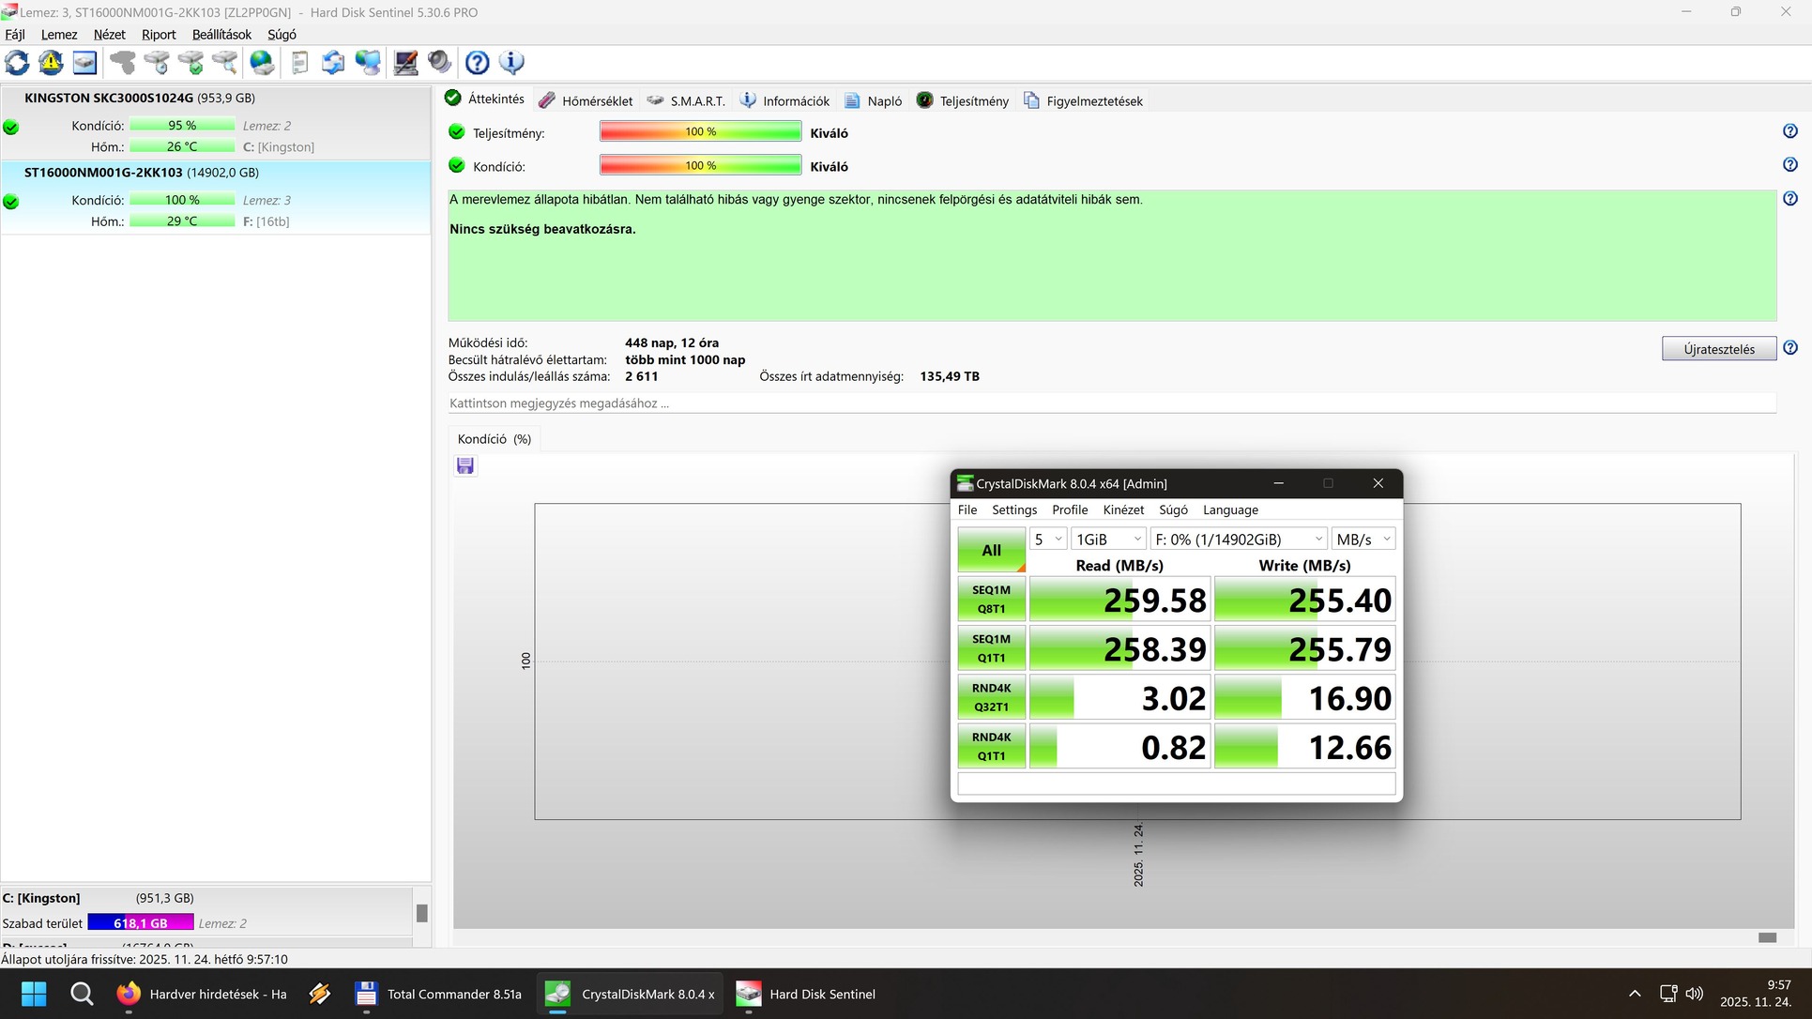Click the refresh toolbar icon
Screen dimensions: 1812x1019
[17, 63]
